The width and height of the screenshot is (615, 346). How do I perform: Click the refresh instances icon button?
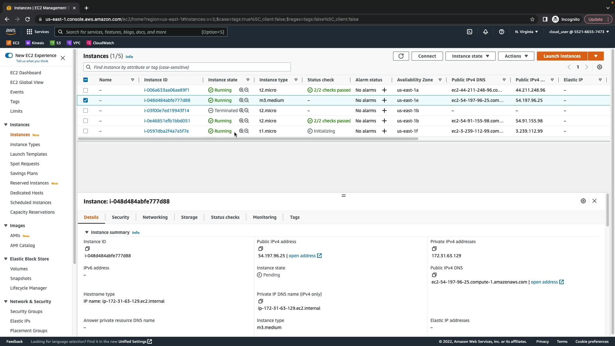[401, 56]
